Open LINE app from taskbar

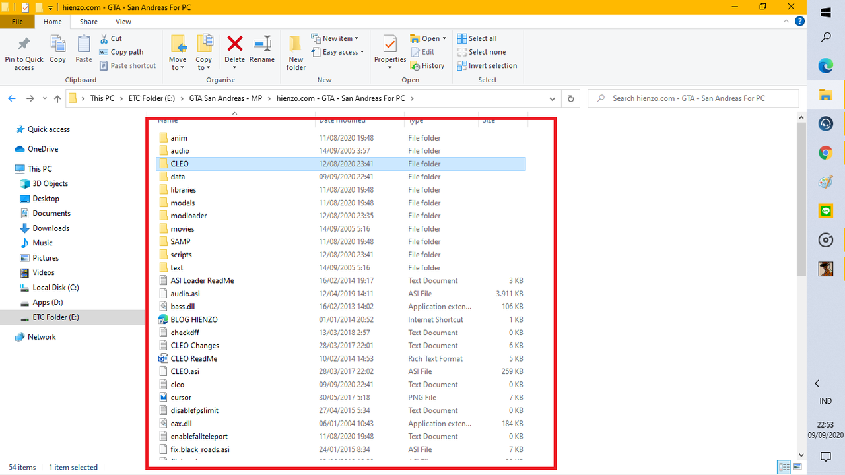[826, 211]
